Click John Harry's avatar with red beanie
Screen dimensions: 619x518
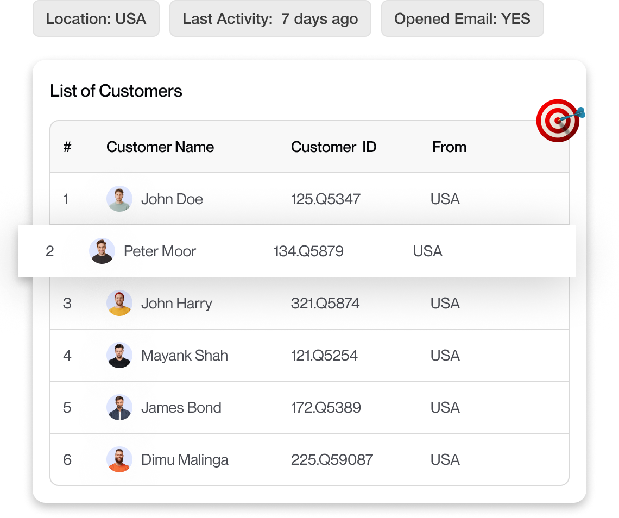pyautogui.click(x=119, y=303)
